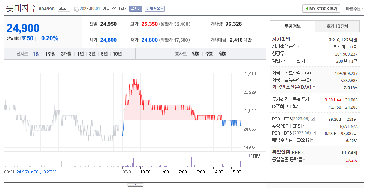
Task: Select the 1주일 line chart period
Action: click(x=50, y=54)
